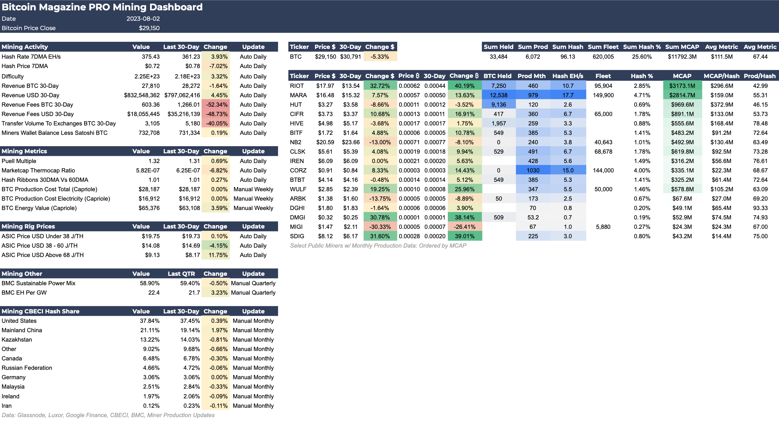Screen dimensions: 779x422
Task: Click Revenue Fees USD change -48.73%
Action: [215, 114]
